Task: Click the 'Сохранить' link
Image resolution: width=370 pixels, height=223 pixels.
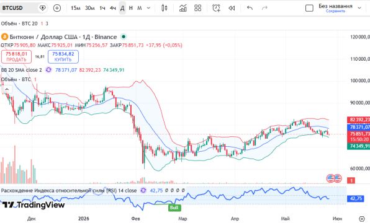Action: click(x=336, y=11)
